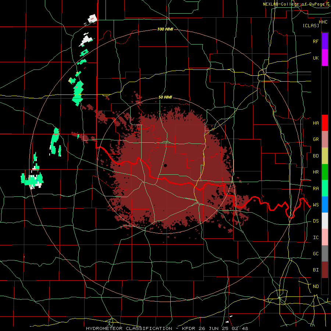
Task: Click the GC legend label
Action: (316, 254)
